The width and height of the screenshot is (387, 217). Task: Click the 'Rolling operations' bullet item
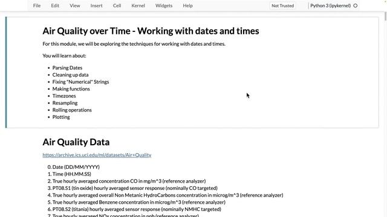click(x=72, y=110)
